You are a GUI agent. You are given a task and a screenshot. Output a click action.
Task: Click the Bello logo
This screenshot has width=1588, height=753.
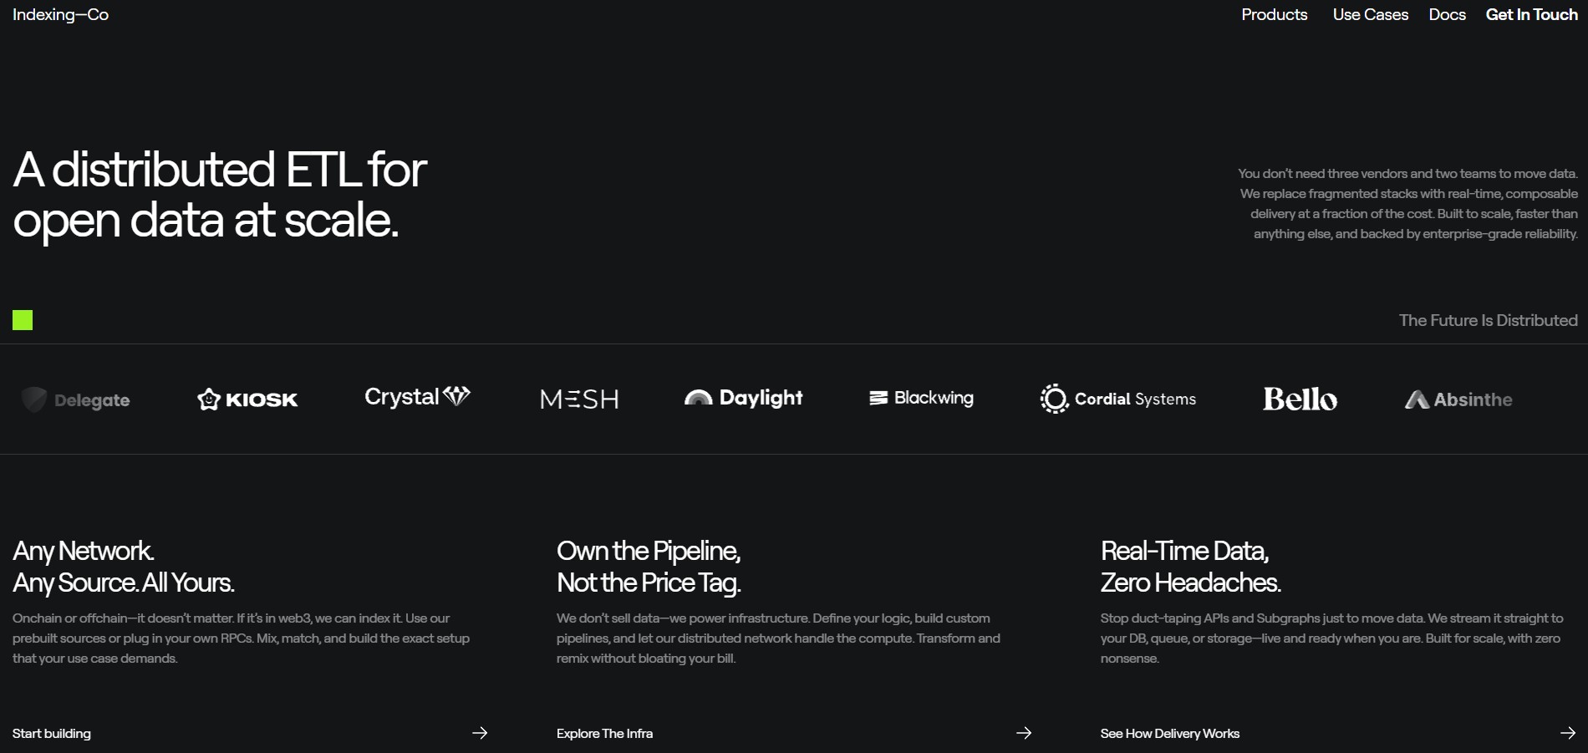(1300, 399)
